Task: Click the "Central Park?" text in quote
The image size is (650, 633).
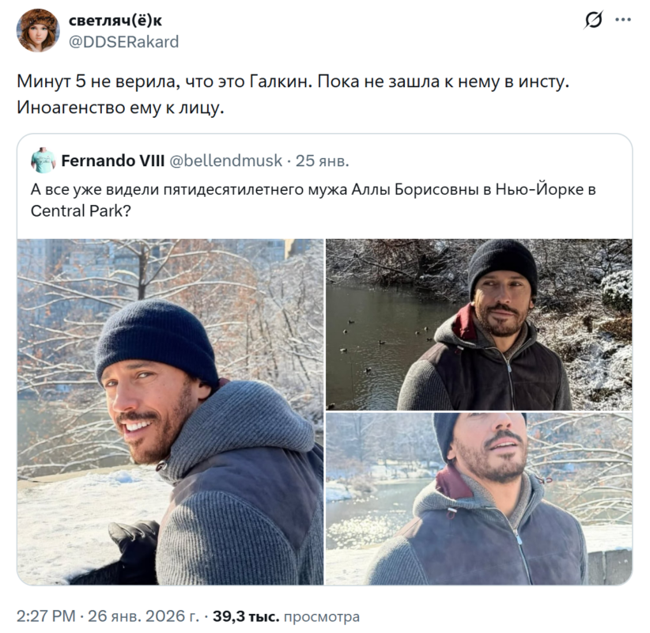Action: (80, 211)
